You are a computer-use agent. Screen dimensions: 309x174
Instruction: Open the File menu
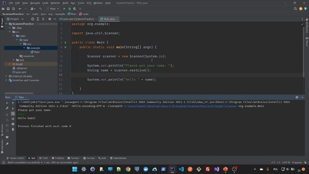click(x=11, y=3)
